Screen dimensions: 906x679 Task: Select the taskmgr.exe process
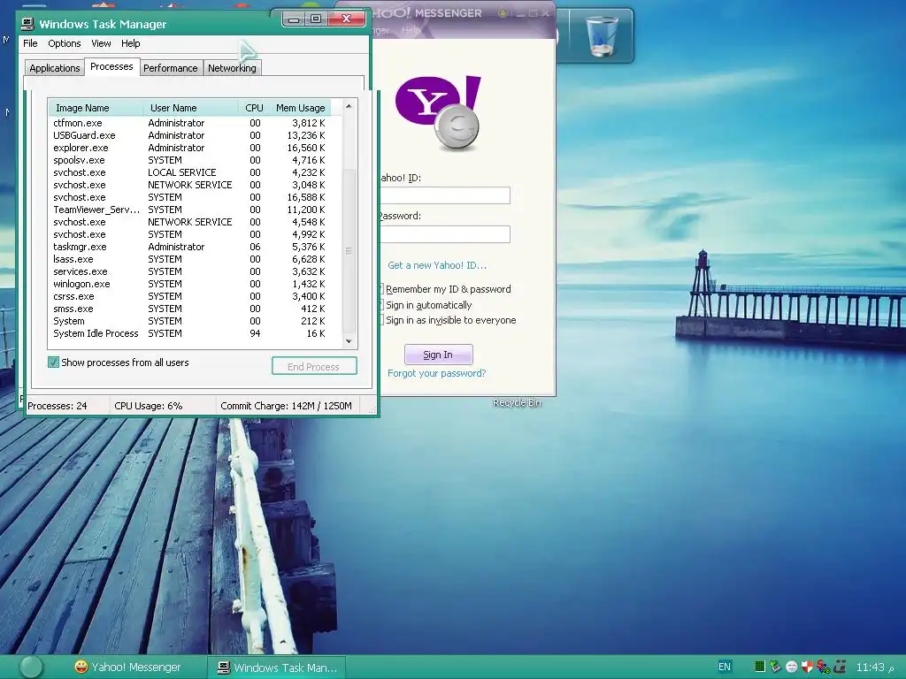[x=189, y=247]
